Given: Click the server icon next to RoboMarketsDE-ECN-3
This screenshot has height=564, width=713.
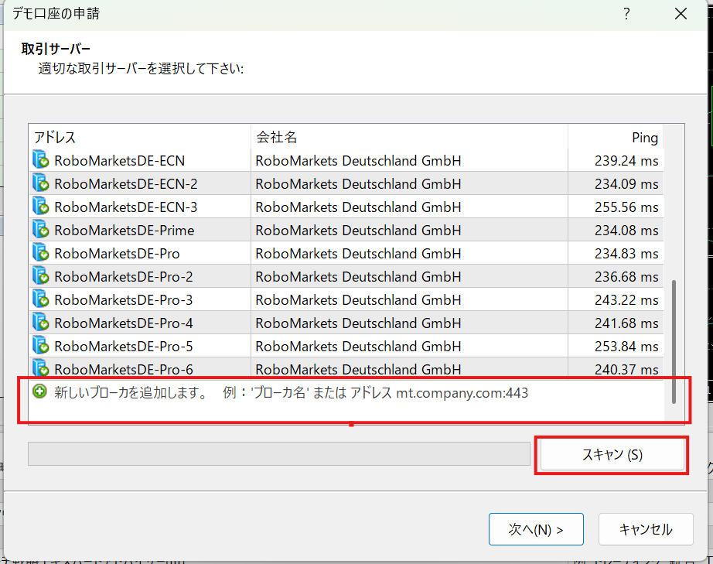Looking at the screenshot, I should 40,207.
